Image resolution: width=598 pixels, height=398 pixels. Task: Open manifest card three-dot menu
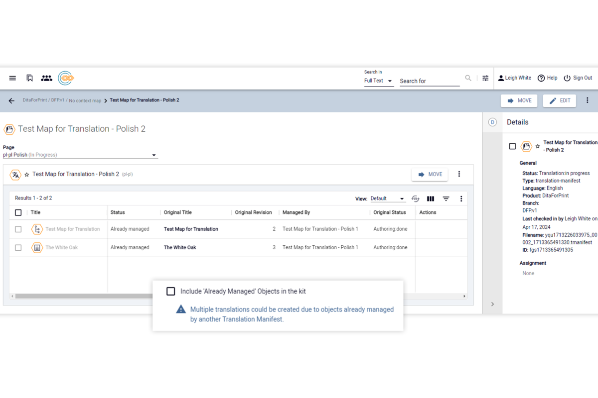(459, 174)
